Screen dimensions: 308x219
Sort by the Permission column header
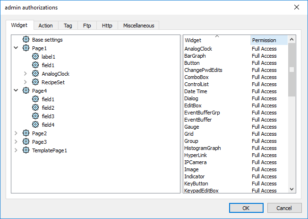[268, 40]
